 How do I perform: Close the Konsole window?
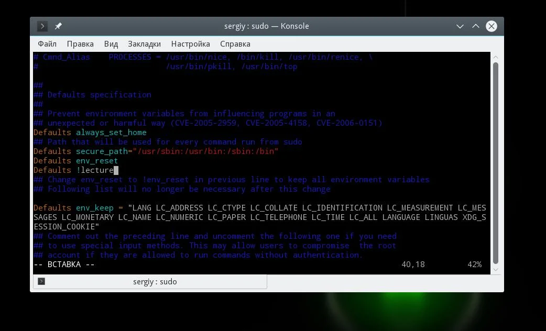pos(492,26)
